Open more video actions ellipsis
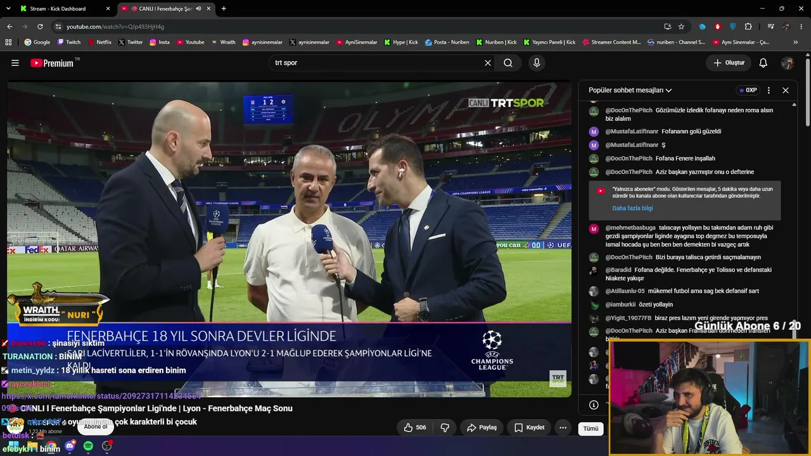This screenshot has width=811, height=456. pos(563,427)
